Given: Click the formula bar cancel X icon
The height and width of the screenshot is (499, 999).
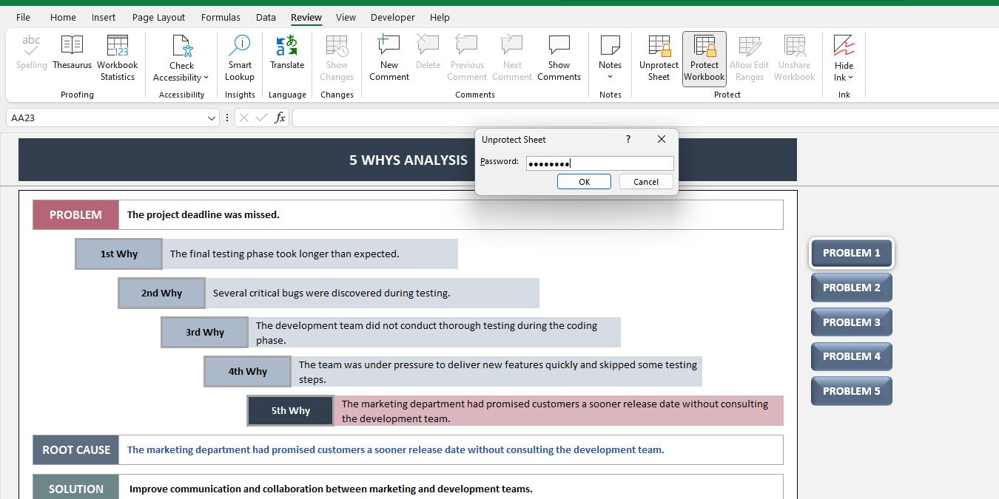Looking at the screenshot, I should [243, 118].
